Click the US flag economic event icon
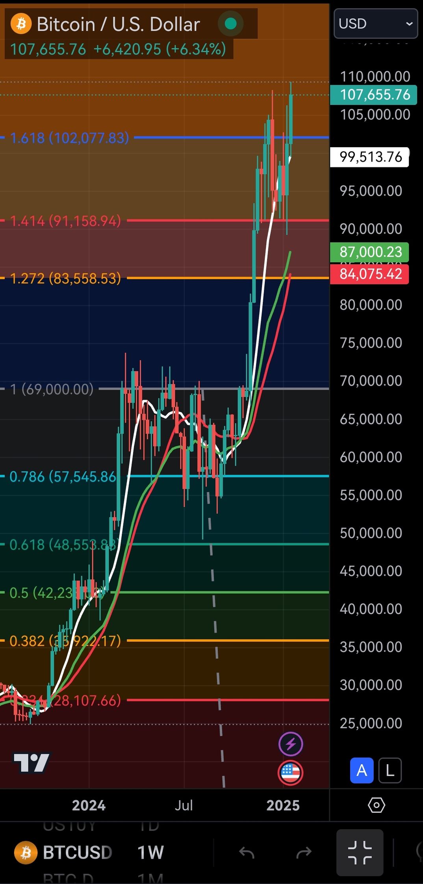 pyautogui.click(x=291, y=773)
